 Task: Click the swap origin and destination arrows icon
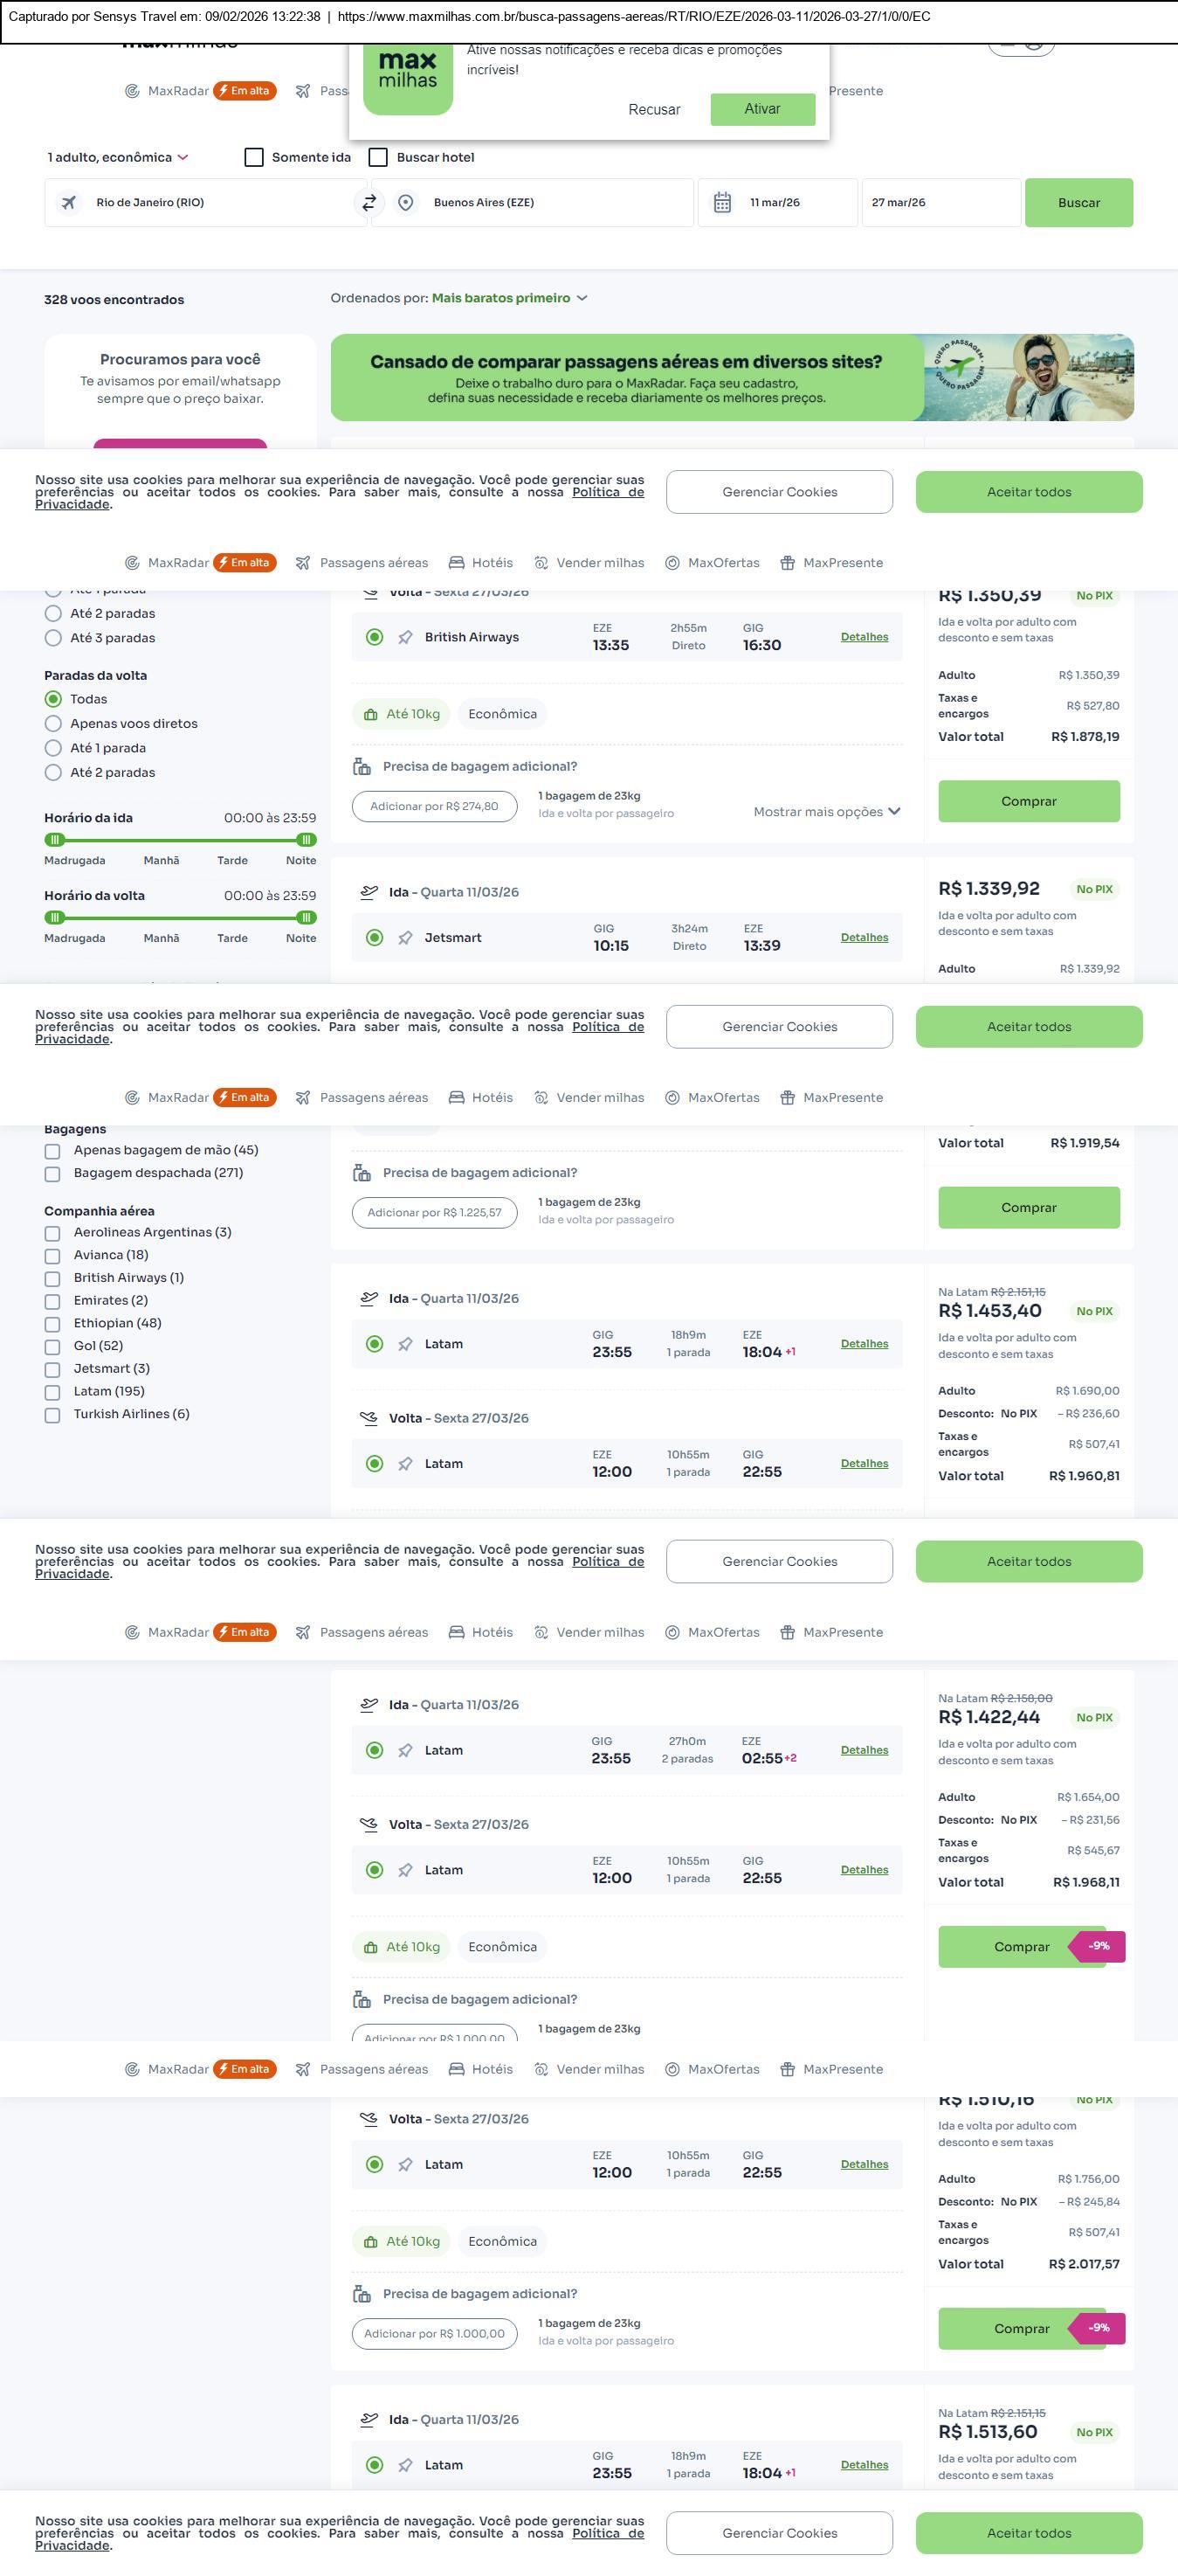(369, 202)
